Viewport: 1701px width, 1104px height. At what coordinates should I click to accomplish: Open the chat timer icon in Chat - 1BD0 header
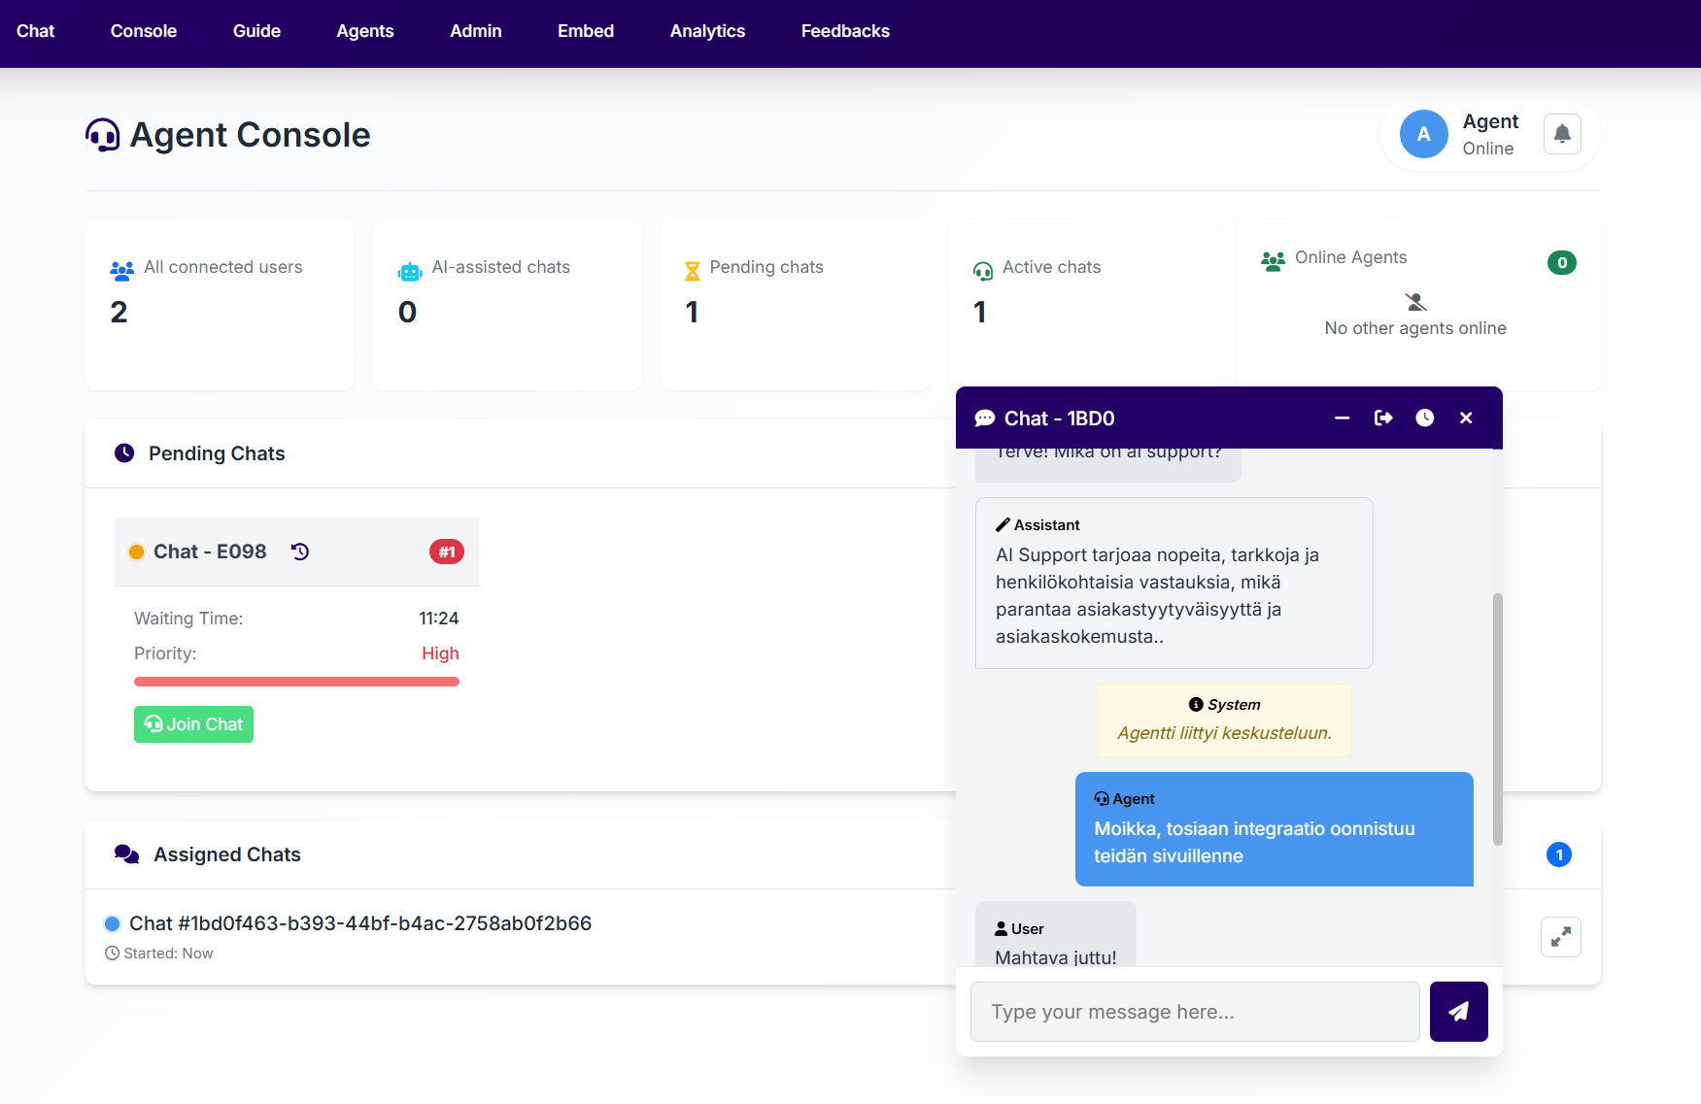(x=1425, y=418)
